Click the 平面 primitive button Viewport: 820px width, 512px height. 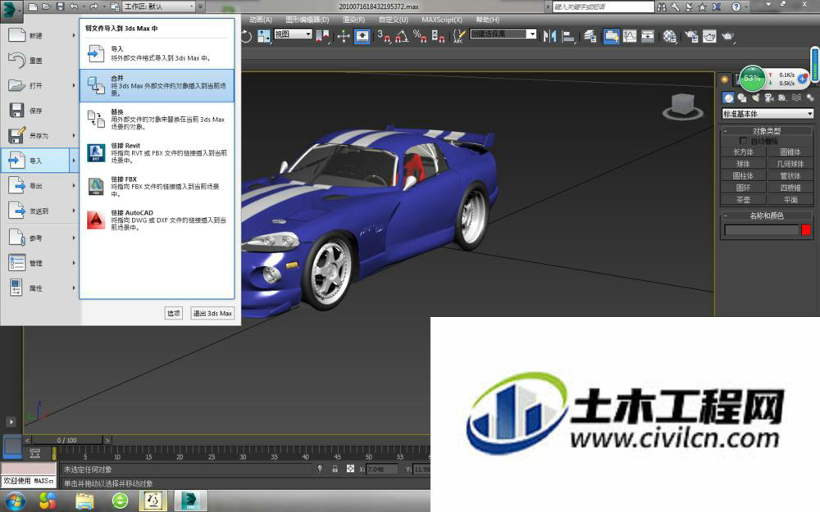(x=790, y=200)
